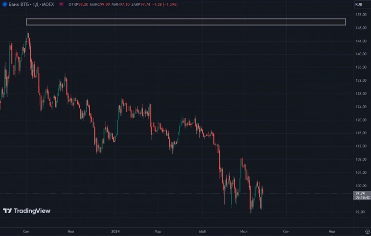Click the Мар label on time axis

pos(158,231)
